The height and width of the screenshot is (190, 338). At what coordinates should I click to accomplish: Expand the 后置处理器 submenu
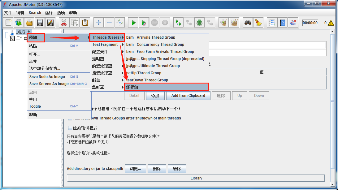pos(107,73)
